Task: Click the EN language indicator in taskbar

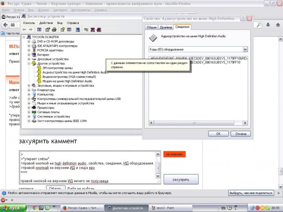Action: [223, 208]
